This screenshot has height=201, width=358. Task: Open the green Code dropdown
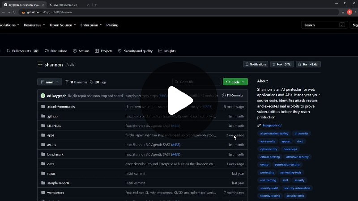coord(235,82)
